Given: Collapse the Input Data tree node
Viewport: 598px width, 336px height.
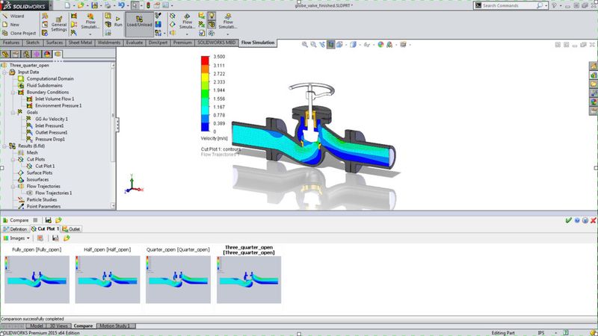Looking at the screenshot, I should point(4,72).
